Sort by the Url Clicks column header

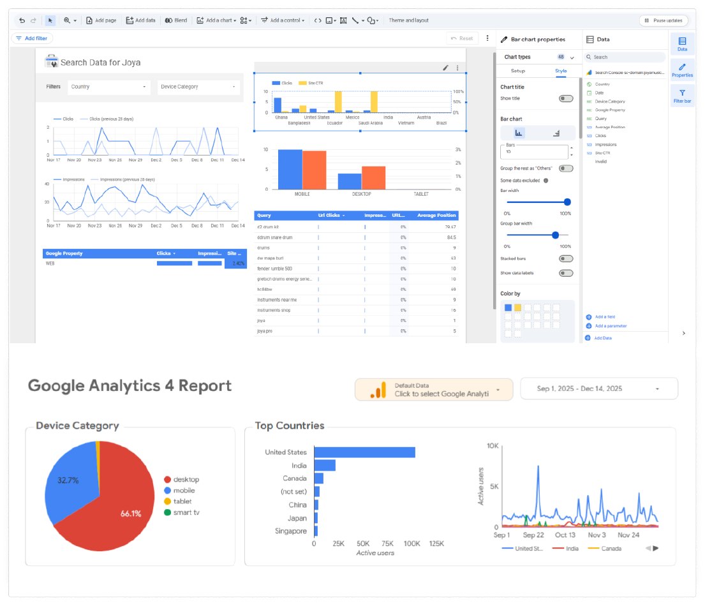331,216
